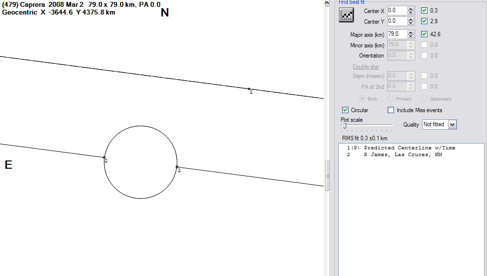Toggle the PA of 2nd fit checkbox
The height and width of the screenshot is (276, 487).
[424, 87]
